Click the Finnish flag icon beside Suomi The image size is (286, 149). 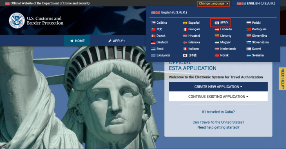coord(248,49)
